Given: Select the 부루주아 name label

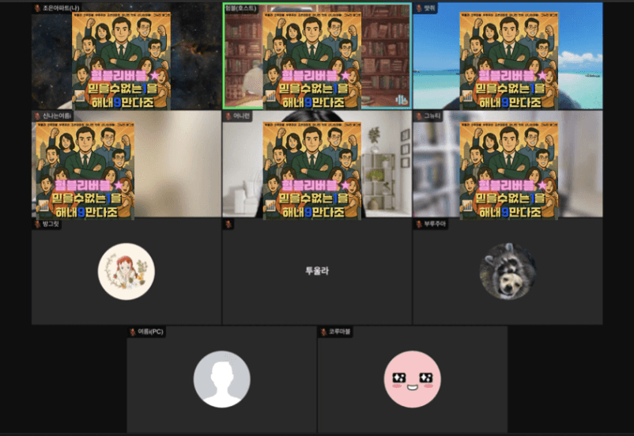Looking at the screenshot, I should (435, 224).
